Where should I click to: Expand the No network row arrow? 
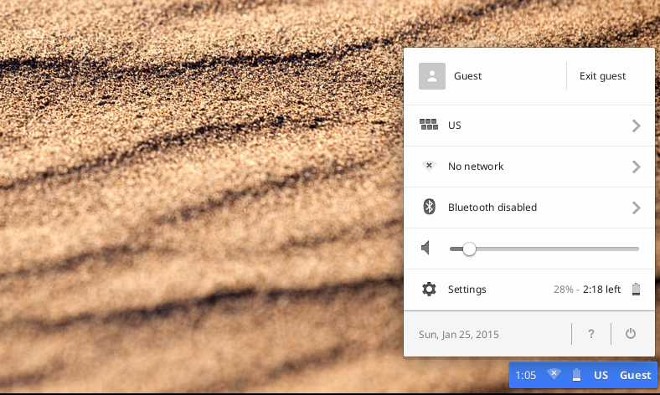(636, 167)
